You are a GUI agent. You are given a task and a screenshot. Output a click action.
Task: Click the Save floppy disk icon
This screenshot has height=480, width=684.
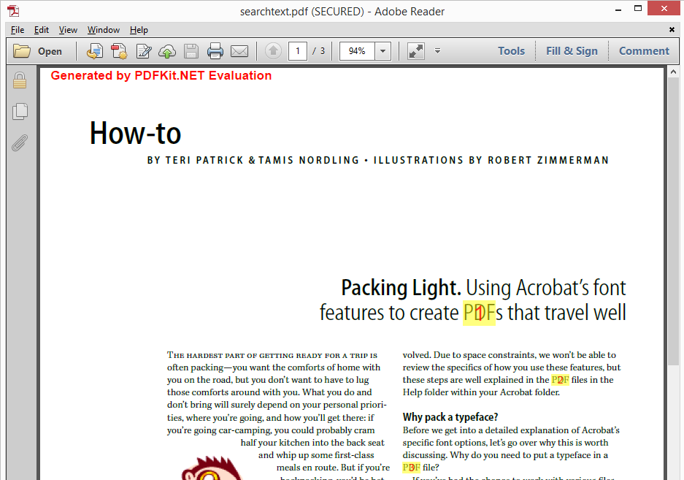pos(191,51)
